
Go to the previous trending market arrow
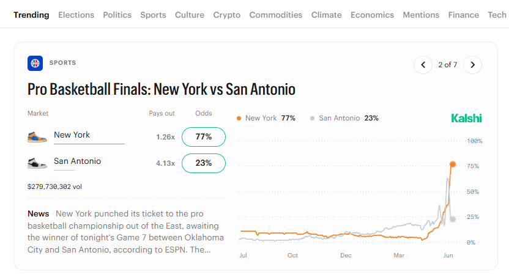pyautogui.click(x=423, y=65)
